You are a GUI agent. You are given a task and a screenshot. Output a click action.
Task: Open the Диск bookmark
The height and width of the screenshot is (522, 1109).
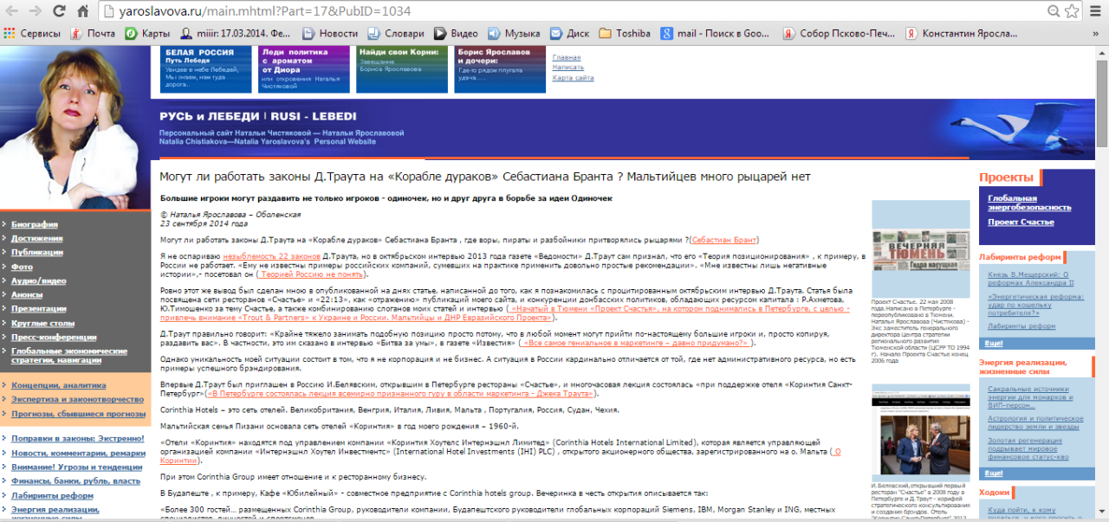(x=569, y=34)
